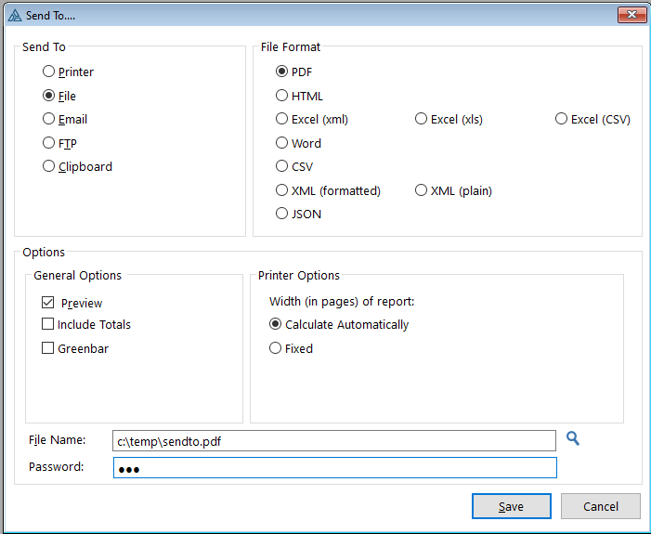This screenshot has height=534, width=651.
Task: Set report width to Fixed
Action: click(275, 348)
